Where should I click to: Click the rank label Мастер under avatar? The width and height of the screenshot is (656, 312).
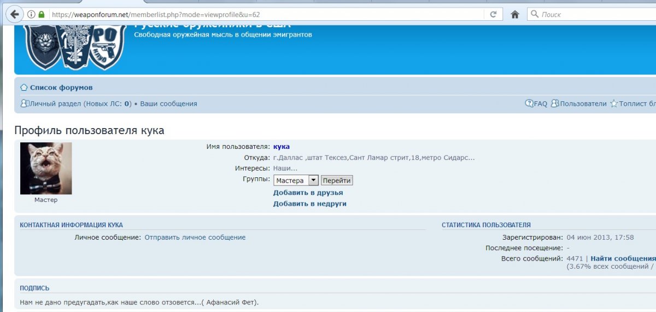click(46, 200)
